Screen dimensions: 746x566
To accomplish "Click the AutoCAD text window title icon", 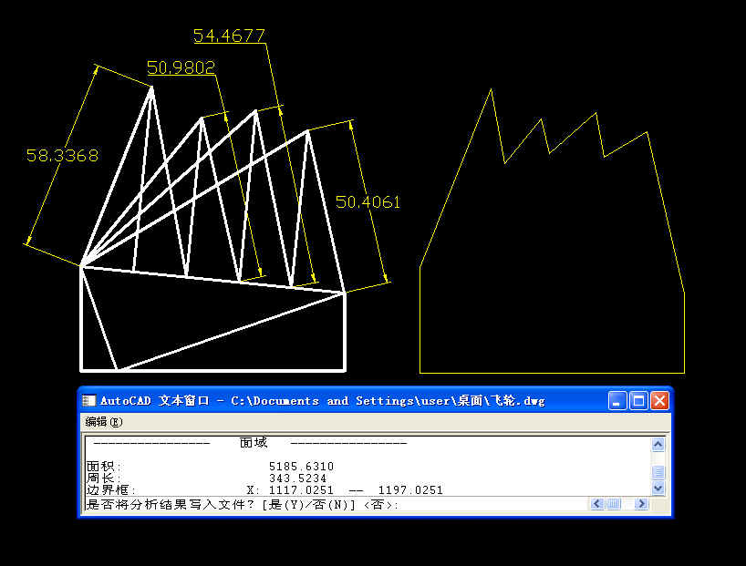I will click(x=89, y=401).
